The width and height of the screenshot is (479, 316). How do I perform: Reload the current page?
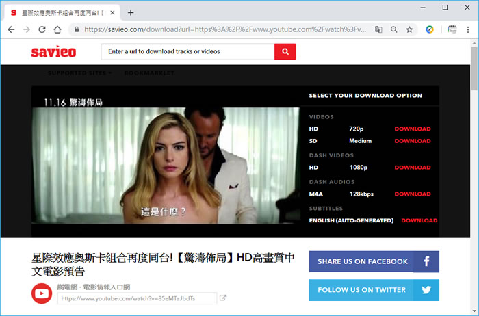coord(42,29)
